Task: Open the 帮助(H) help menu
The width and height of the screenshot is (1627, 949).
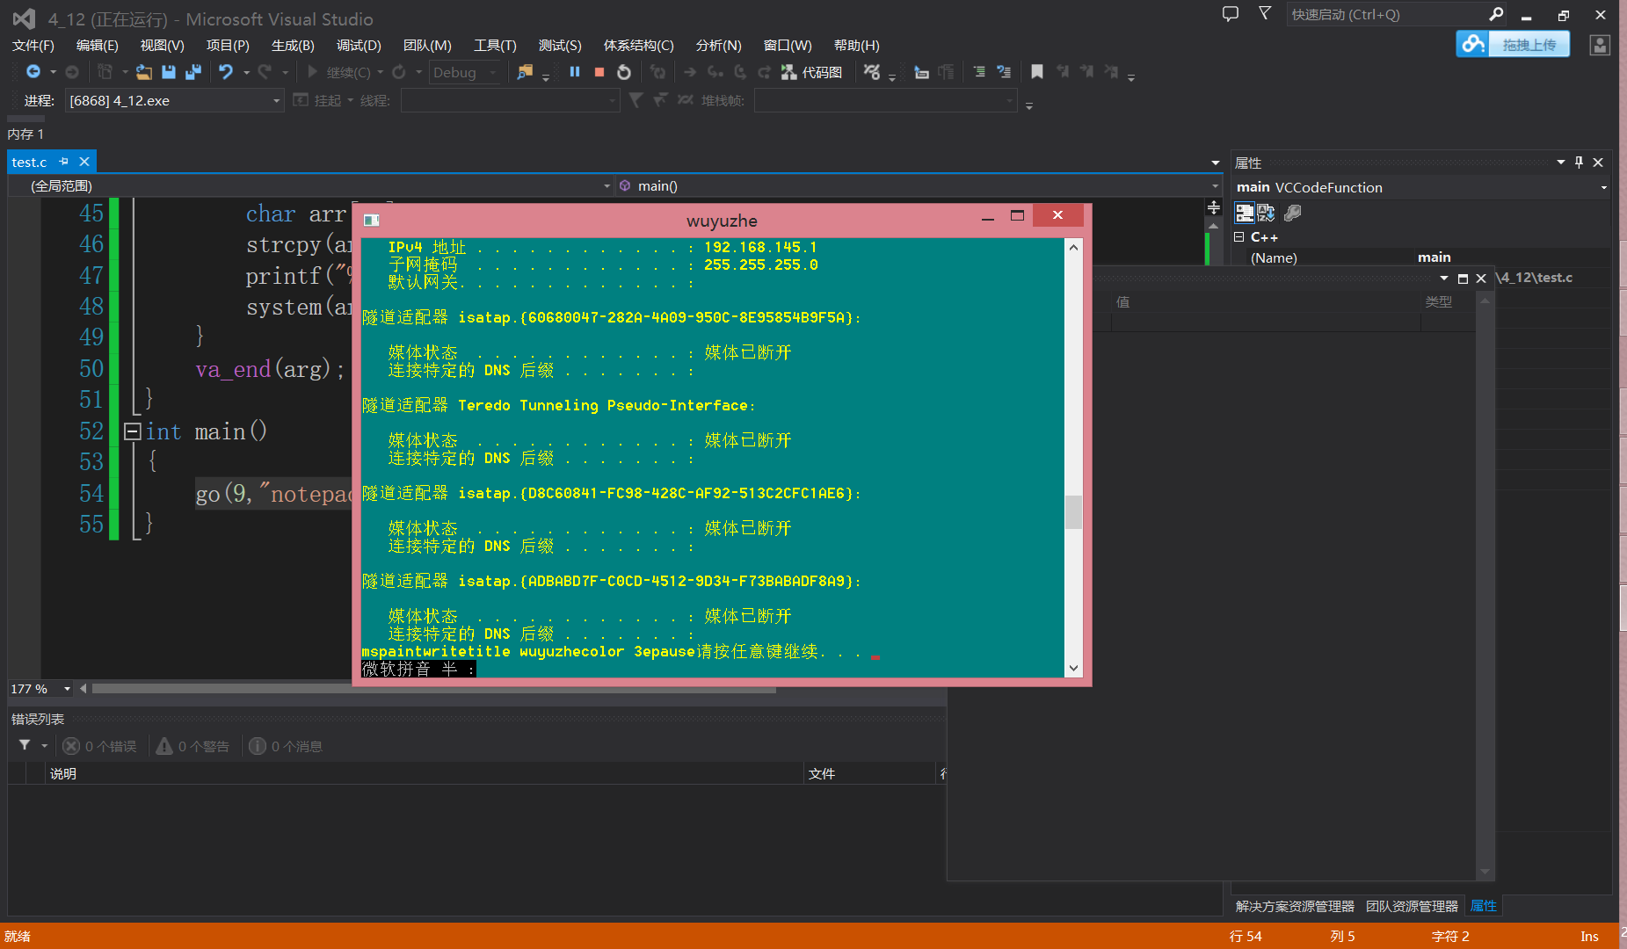Action: point(856,46)
